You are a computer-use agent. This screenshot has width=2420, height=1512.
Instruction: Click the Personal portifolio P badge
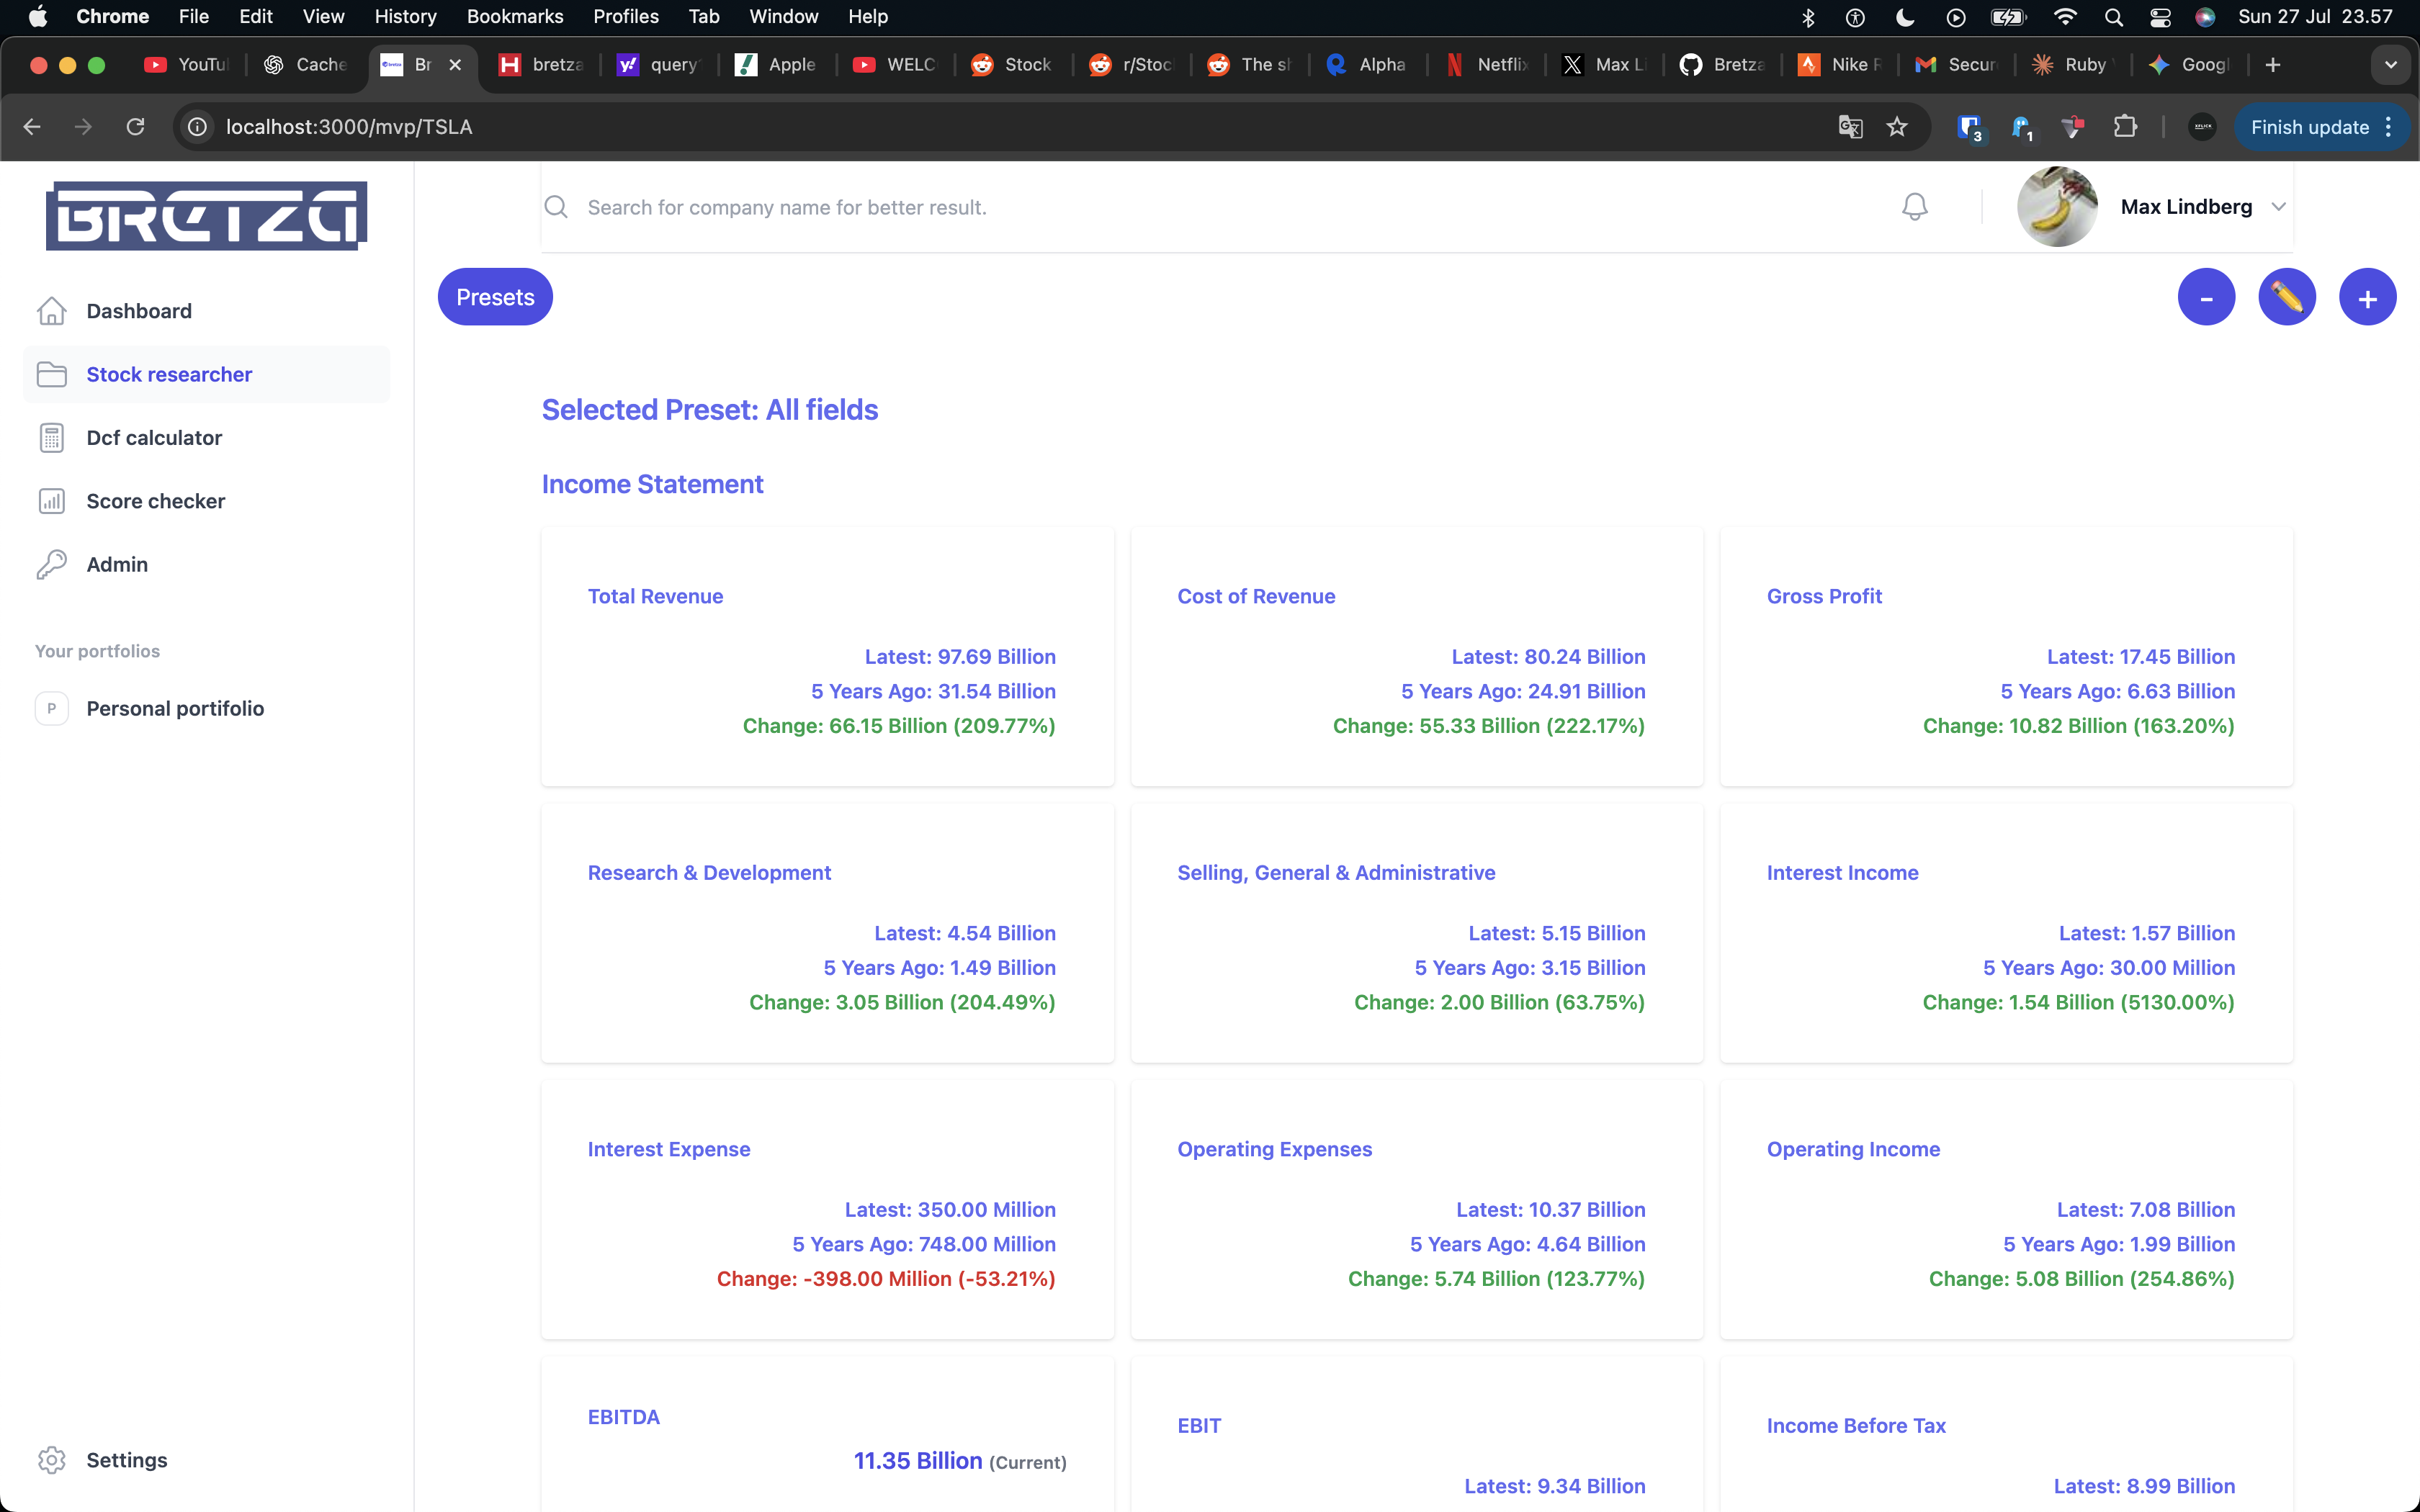pos(52,708)
